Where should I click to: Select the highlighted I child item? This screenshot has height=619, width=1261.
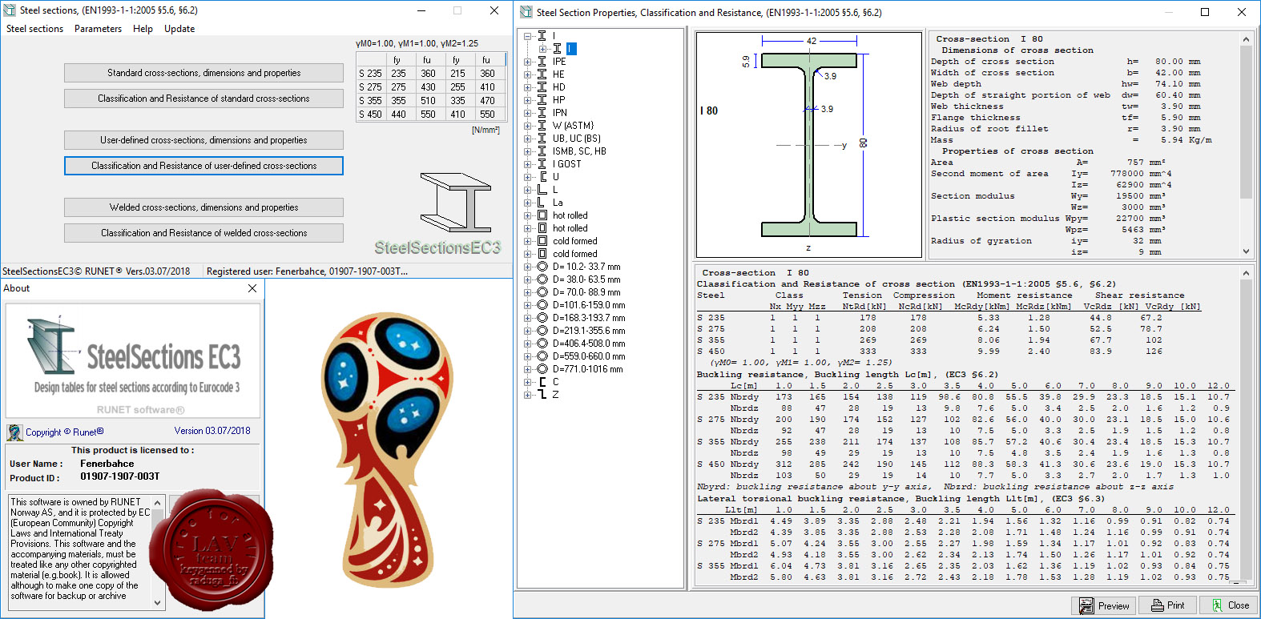(571, 49)
